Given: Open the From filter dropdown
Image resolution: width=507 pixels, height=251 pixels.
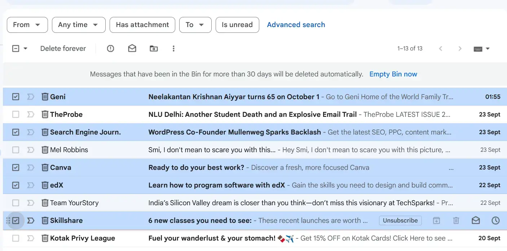Looking at the screenshot, I should point(27,25).
